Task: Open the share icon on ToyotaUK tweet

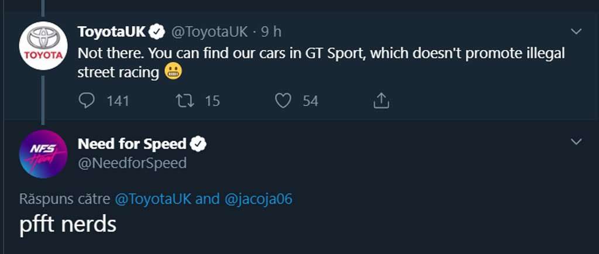Action: tap(381, 101)
